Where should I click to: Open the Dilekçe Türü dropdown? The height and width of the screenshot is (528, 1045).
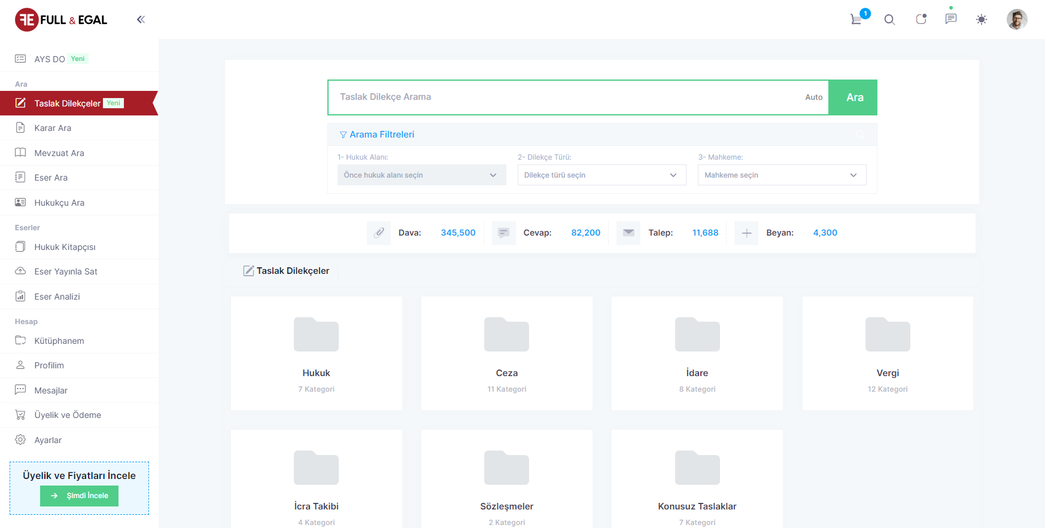602,175
